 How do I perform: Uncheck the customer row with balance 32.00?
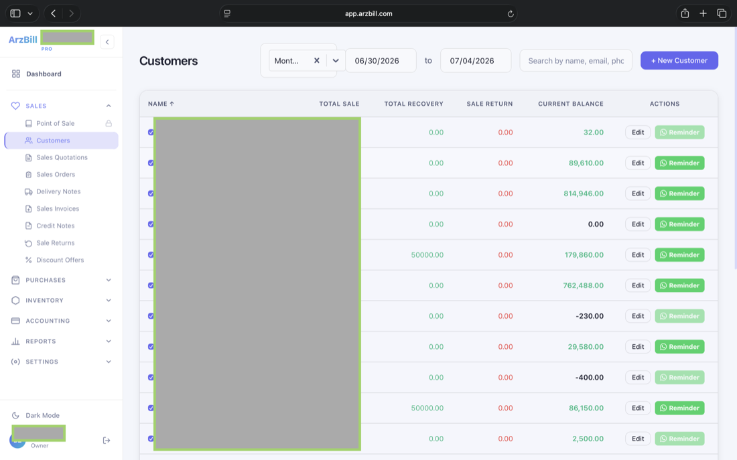151,133
